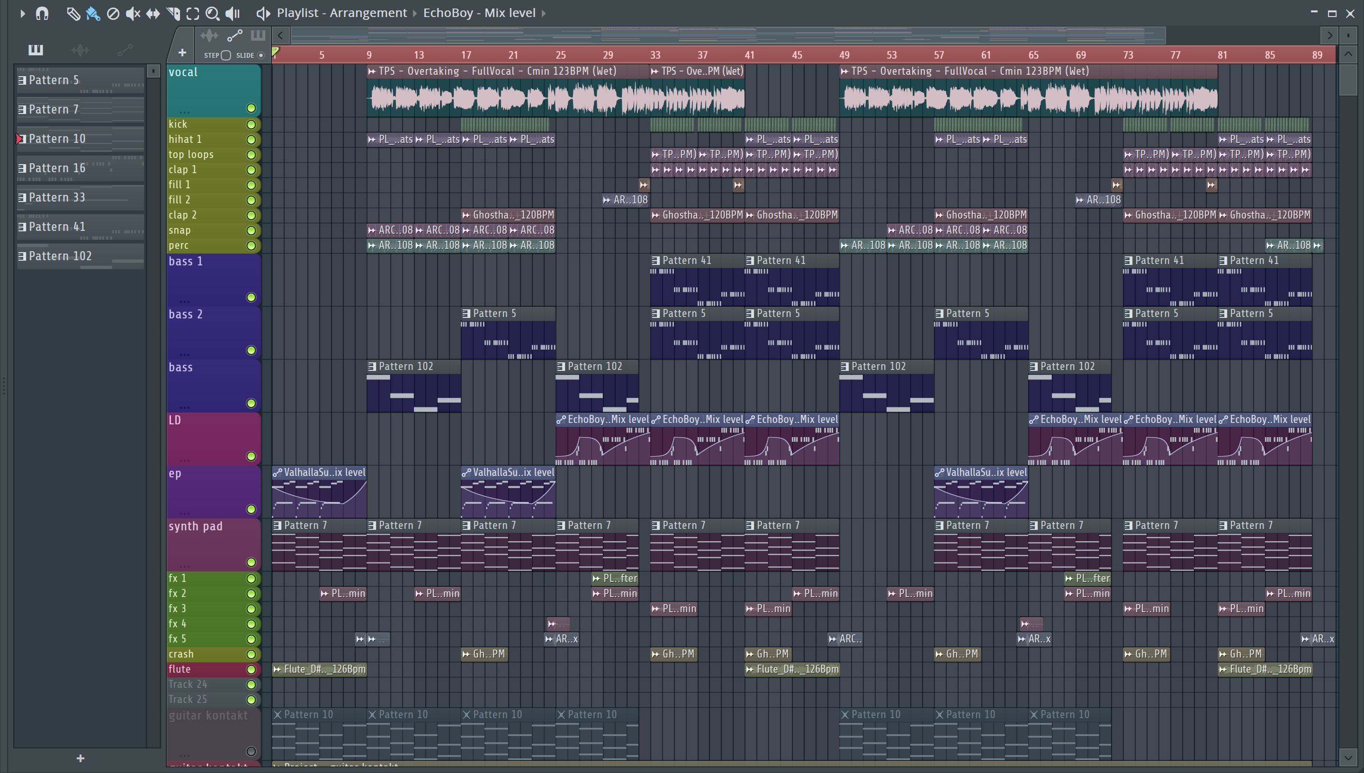The image size is (1364, 773).
Task: Select the Slip tool
Action: 153,13
